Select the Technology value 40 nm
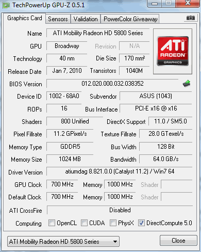Screen dimensions: 201x252 click(x=67, y=58)
